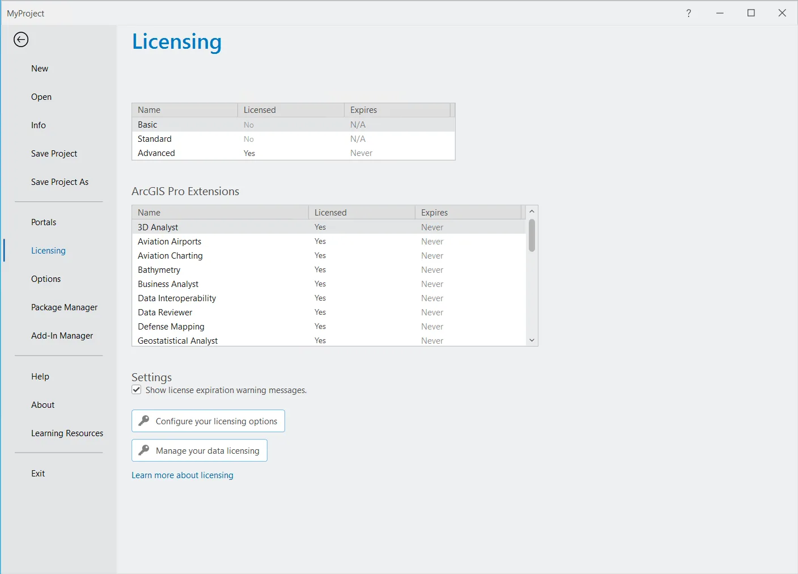Toggle Show license expiration warning messages checkbox
This screenshot has height=574, width=798.
click(137, 390)
